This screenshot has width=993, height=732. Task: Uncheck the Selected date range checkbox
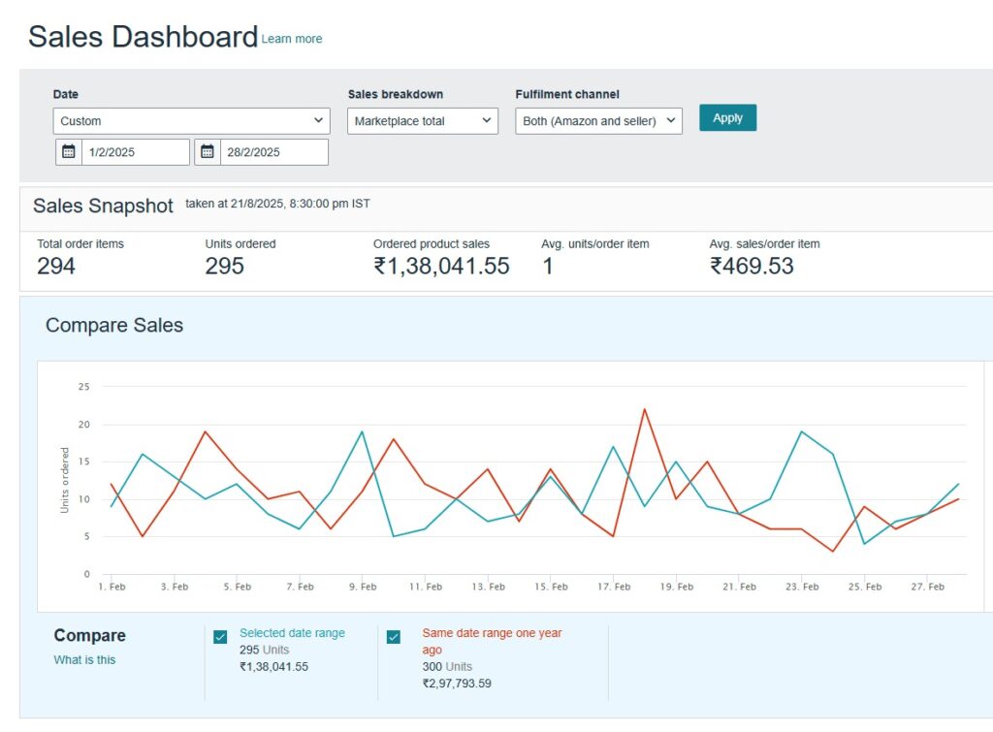click(220, 637)
